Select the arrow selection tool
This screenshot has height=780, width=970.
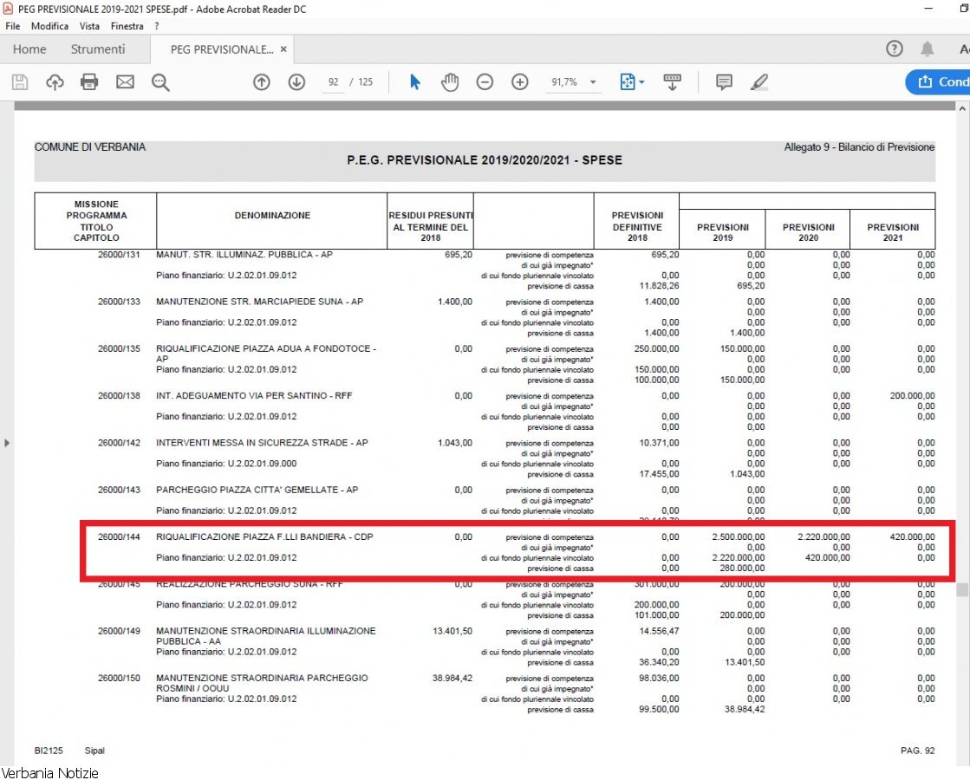(x=415, y=82)
